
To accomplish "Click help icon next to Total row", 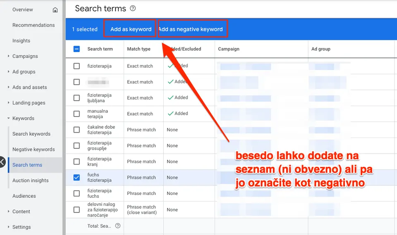I will pyautogui.click(x=118, y=226).
